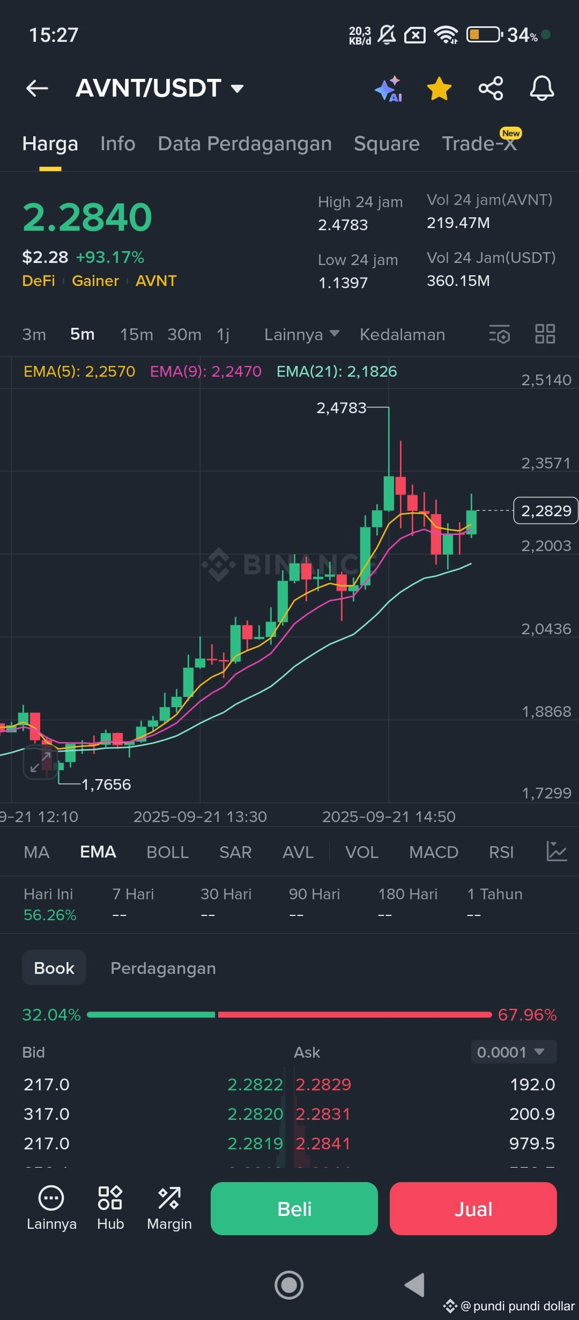
Task: Tap the 1,7656 low price label on chart
Action: coord(106,784)
